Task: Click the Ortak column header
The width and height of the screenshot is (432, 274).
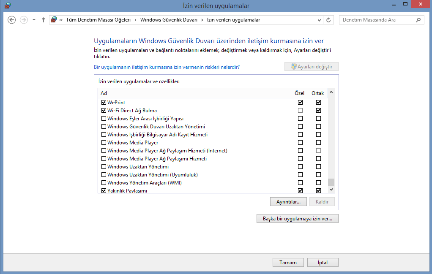Action: tap(318, 93)
